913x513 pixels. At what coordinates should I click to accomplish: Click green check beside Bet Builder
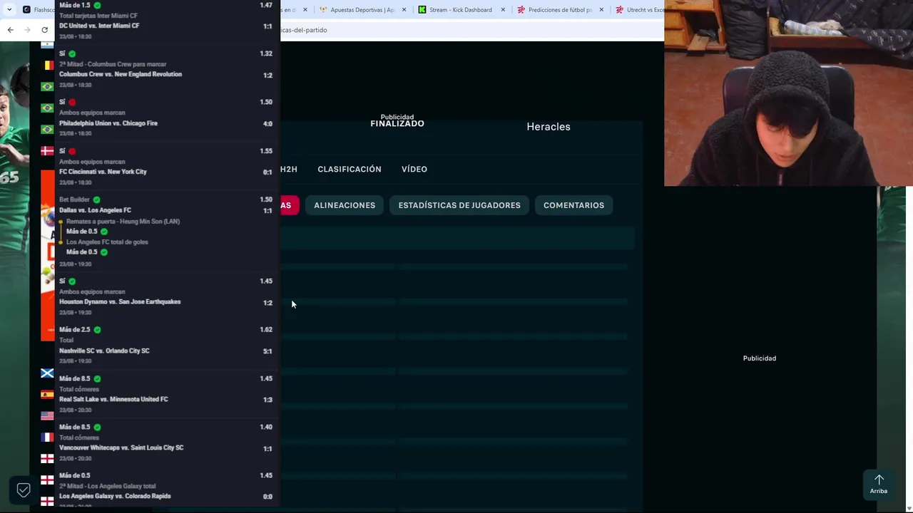(x=96, y=199)
